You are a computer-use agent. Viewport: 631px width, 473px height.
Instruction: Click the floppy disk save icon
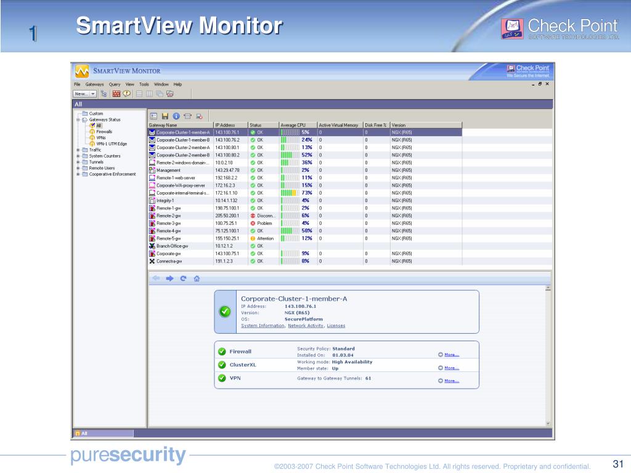click(165, 116)
